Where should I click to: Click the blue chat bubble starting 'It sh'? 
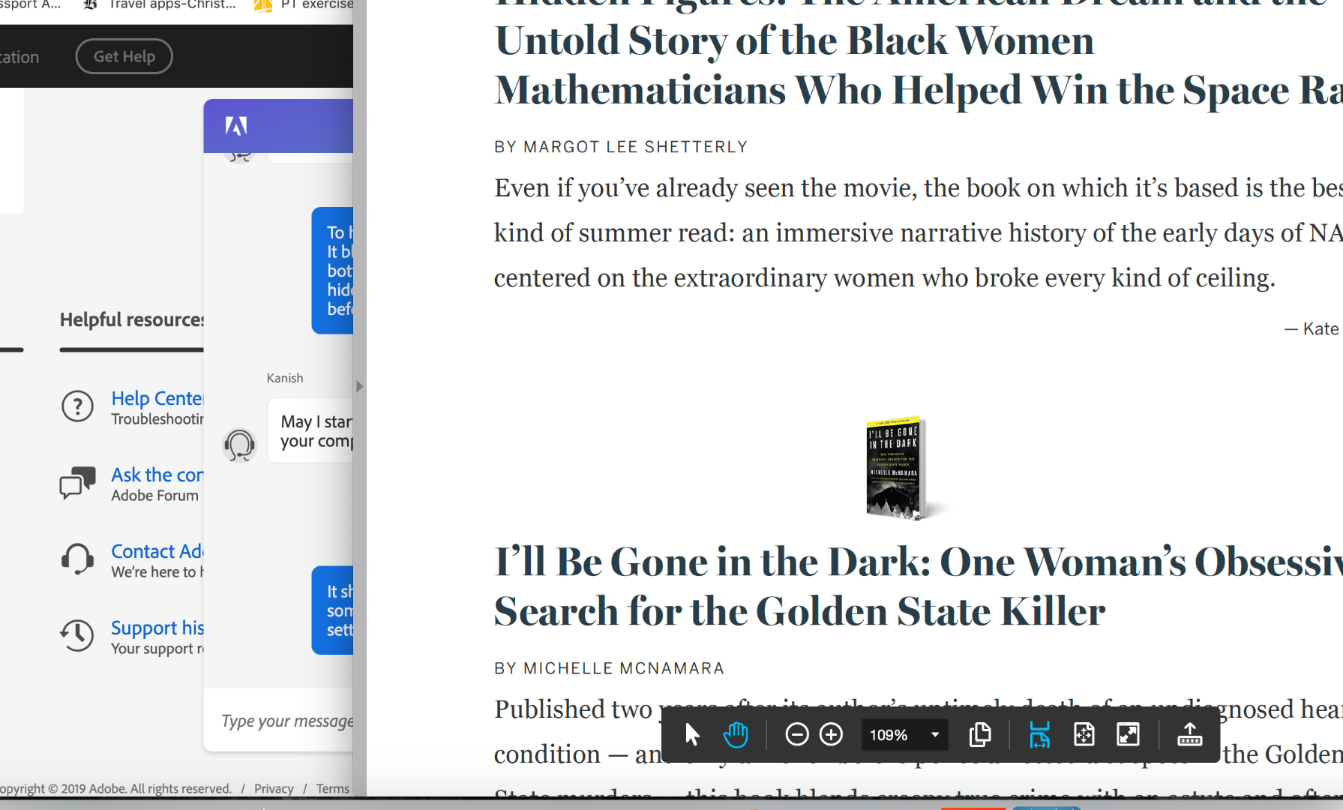(x=332, y=610)
